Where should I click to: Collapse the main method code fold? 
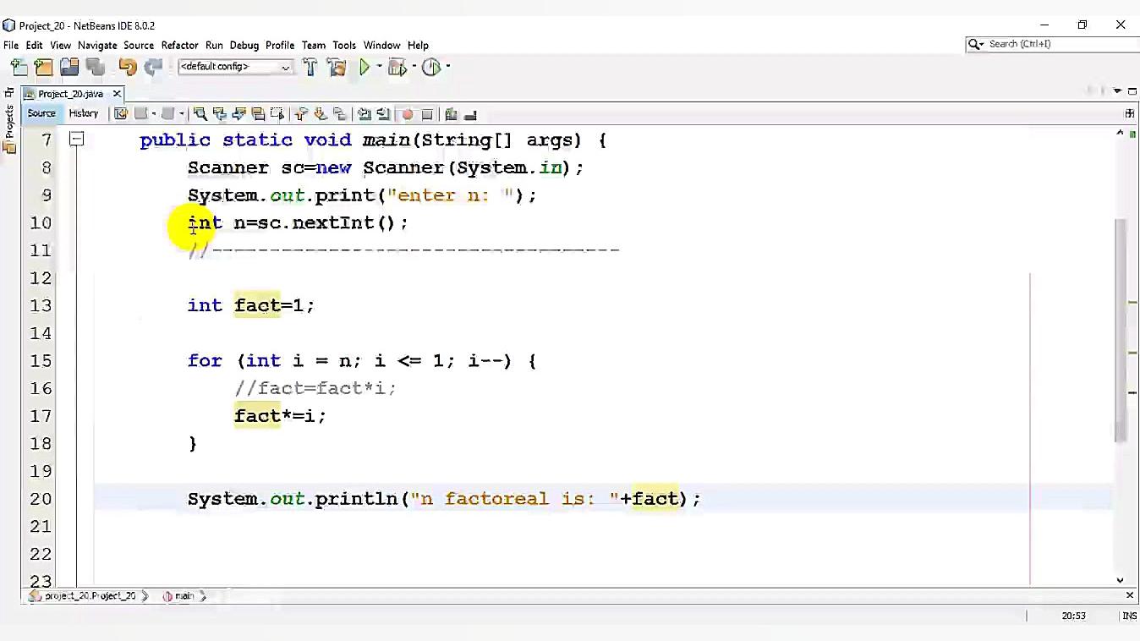(76, 140)
